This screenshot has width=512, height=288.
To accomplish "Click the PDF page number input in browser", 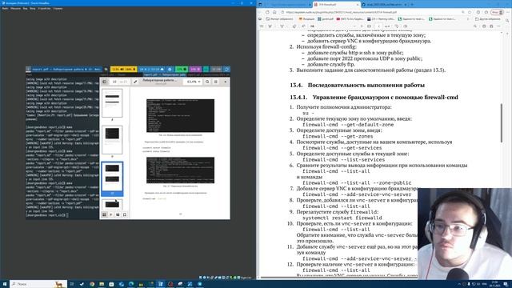I will coord(378,26).
